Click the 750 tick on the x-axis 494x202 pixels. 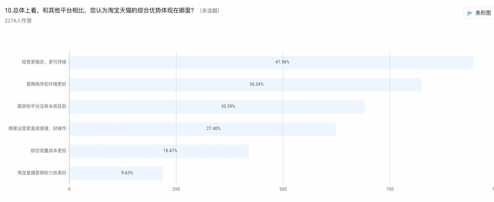[390, 189]
